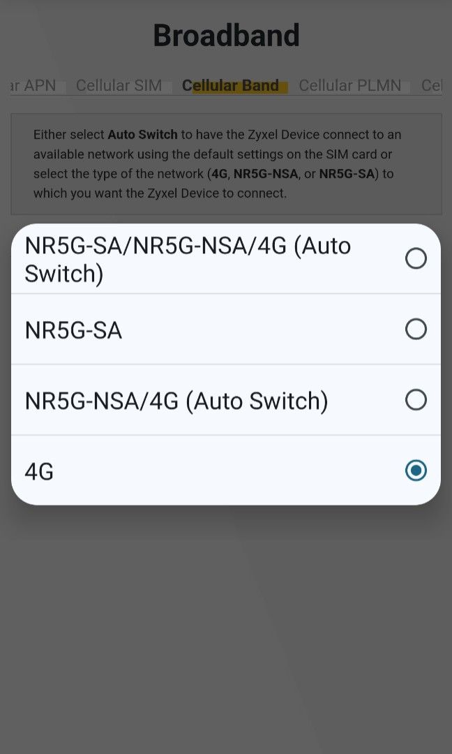Click the cut-off tab after Cellular PLMN
Image resolution: width=452 pixels, height=754 pixels.
(432, 86)
